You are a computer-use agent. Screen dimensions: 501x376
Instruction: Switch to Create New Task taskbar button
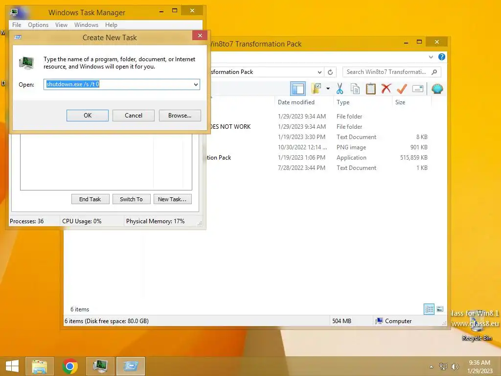[x=131, y=366]
